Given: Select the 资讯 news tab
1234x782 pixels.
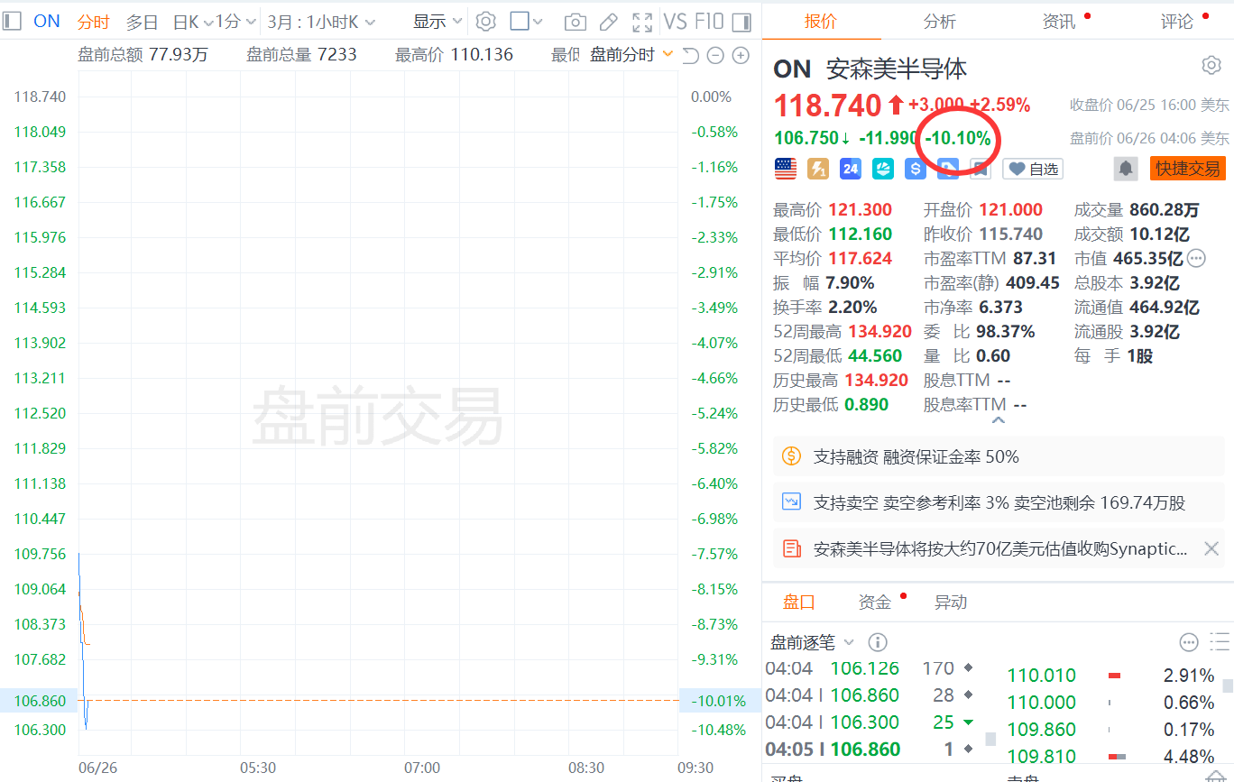Looking at the screenshot, I should pos(1059,22).
